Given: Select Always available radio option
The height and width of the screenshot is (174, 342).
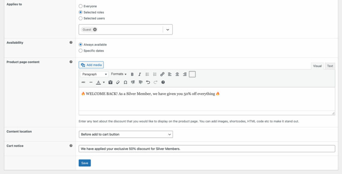Looking at the screenshot, I should tap(80, 45).
